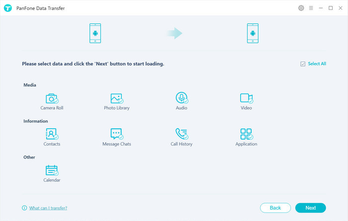The image size is (348, 221).
Task: Choose the Message Chats icon
Action: click(117, 134)
